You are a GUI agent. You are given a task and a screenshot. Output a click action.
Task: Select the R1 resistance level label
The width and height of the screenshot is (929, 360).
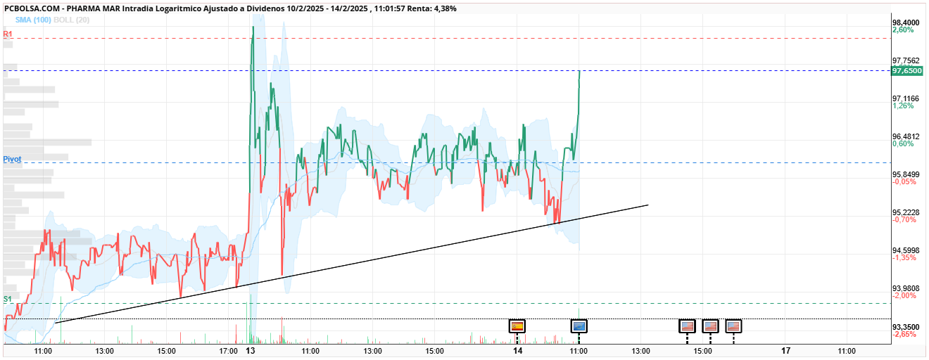pyautogui.click(x=8, y=34)
